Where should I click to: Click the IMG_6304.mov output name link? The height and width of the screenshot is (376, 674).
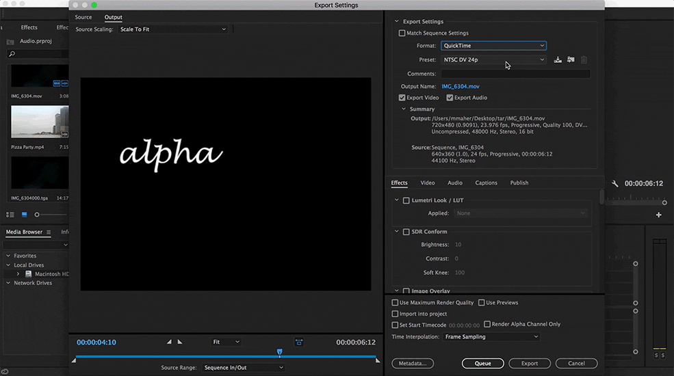[460, 87]
